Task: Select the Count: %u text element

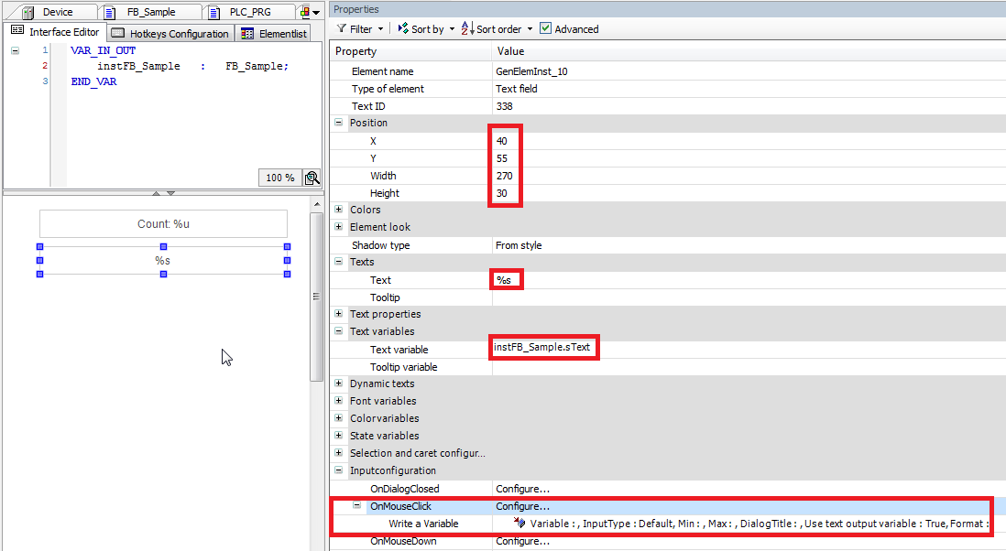Action: [x=163, y=224]
